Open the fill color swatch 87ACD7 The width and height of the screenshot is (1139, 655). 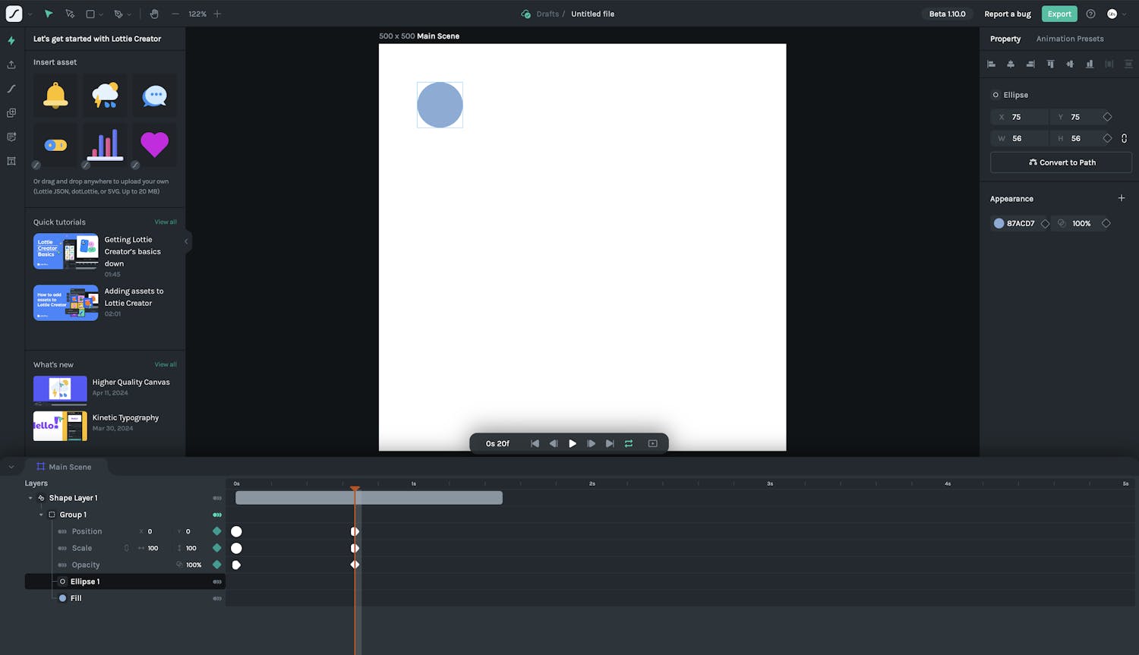coord(999,223)
